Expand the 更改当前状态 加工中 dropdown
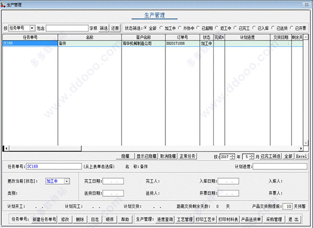313x228 pixels. (67, 181)
